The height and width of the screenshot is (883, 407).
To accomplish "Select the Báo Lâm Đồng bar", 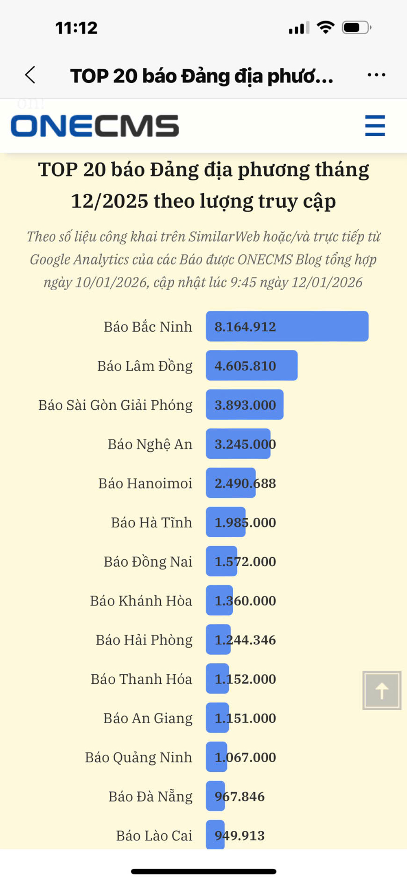I will coord(252,366).
